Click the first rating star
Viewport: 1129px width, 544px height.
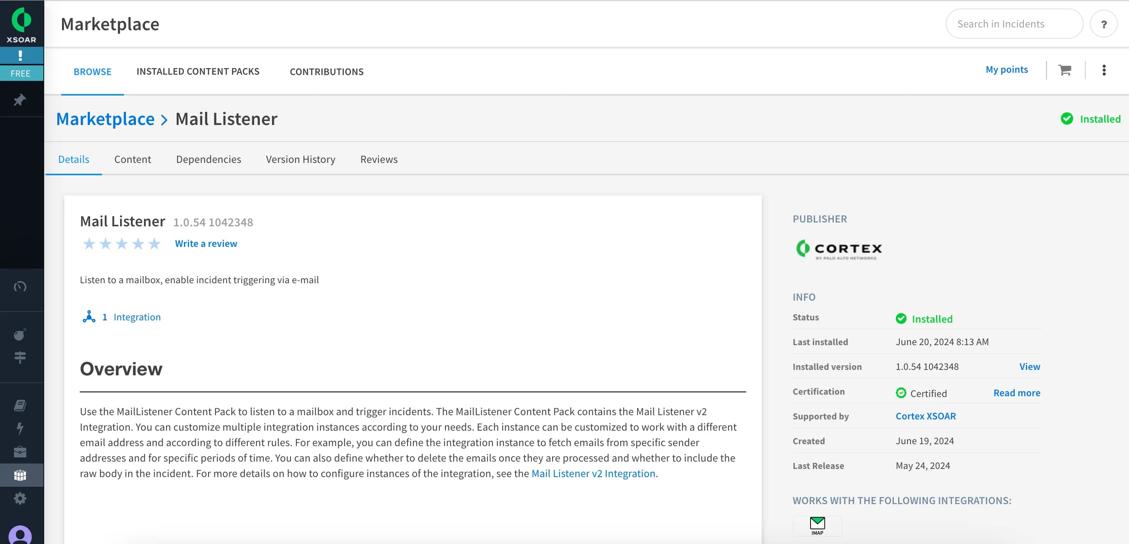[x=89, y=243]
